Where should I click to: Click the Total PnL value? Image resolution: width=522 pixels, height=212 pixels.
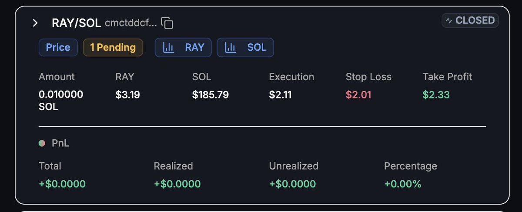pyautogui.click(x=62, y=184)
